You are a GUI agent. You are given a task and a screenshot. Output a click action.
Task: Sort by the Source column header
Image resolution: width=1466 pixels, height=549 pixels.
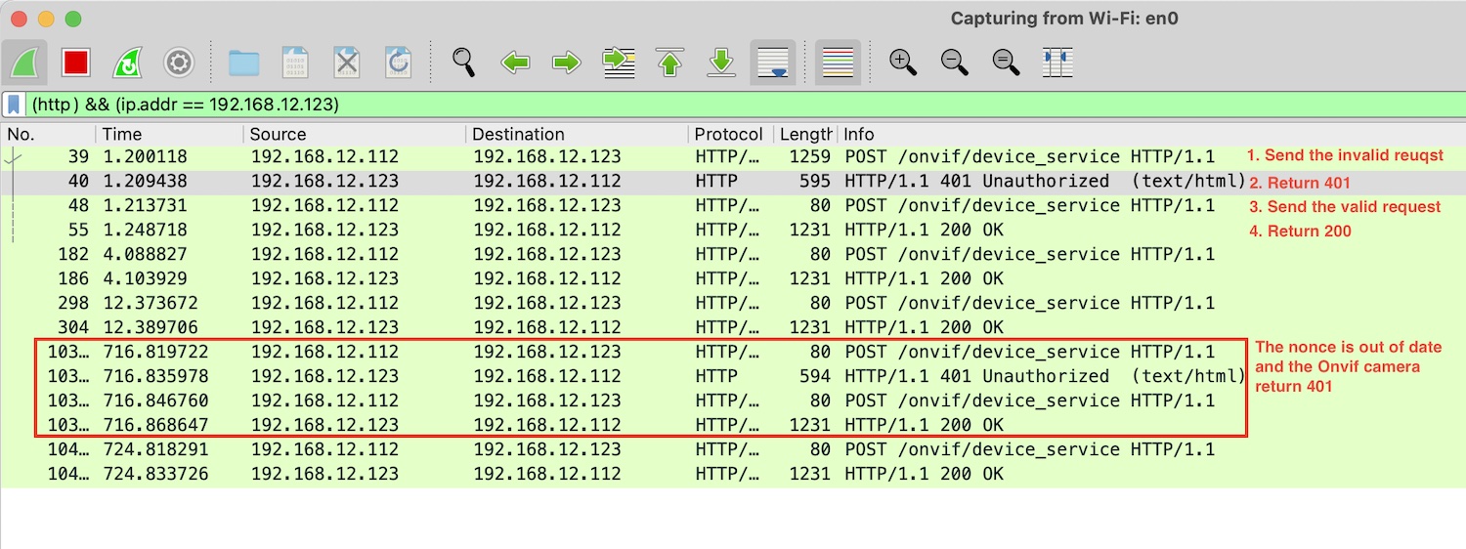[354, 134]
